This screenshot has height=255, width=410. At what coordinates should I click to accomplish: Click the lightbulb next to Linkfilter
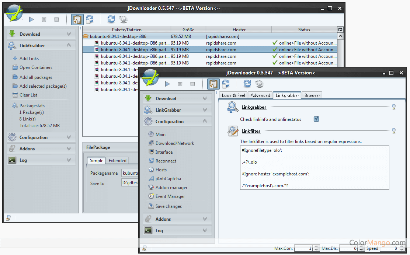(x=393, y=130)
